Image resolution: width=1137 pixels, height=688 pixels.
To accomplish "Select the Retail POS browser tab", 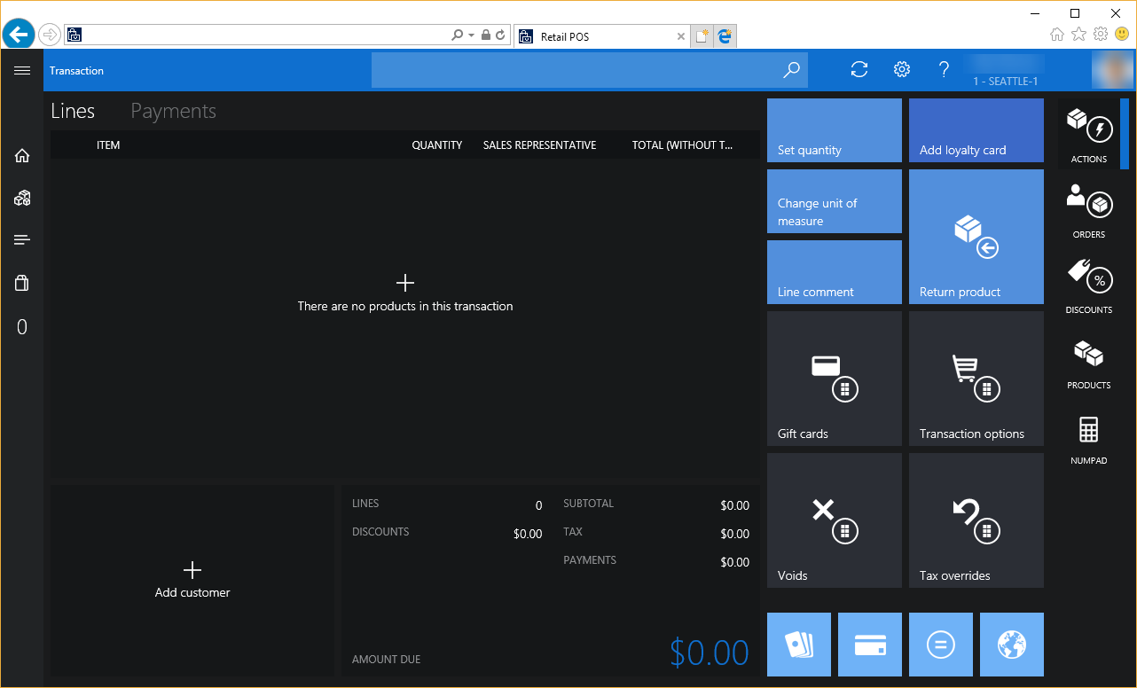I will pyautogui.click(x=602, y=36).
